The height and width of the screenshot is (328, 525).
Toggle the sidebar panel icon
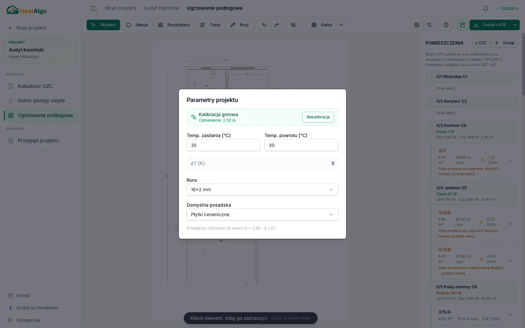94,8
